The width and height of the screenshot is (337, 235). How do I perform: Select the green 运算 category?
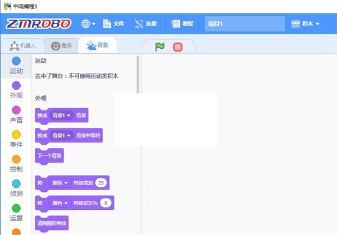point(16,213)
